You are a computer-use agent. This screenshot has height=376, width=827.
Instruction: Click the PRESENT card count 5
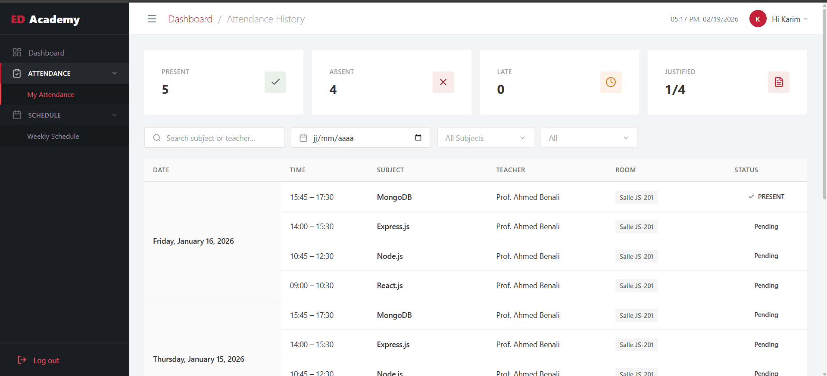[x=165, y=90]
